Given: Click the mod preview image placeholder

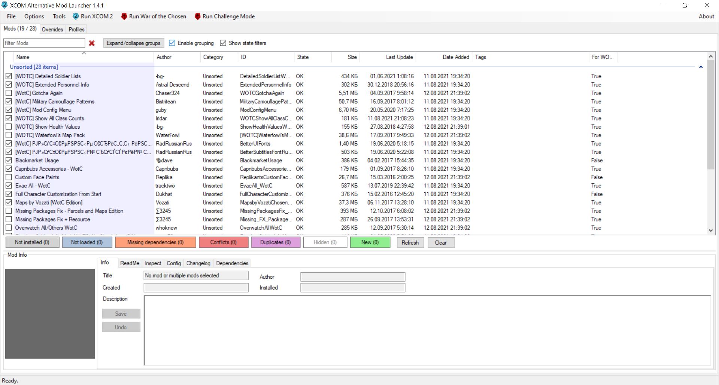Looking at the screenshot, I should 50,314.
